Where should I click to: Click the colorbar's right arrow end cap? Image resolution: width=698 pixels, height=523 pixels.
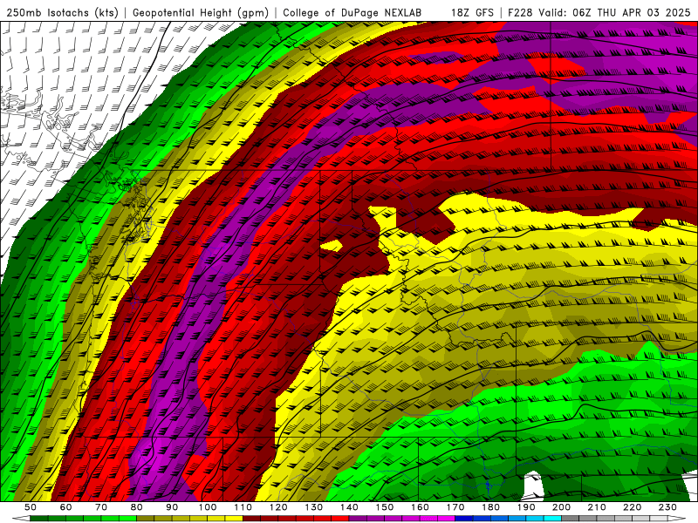pyautogui.click(x=677, y=519)
